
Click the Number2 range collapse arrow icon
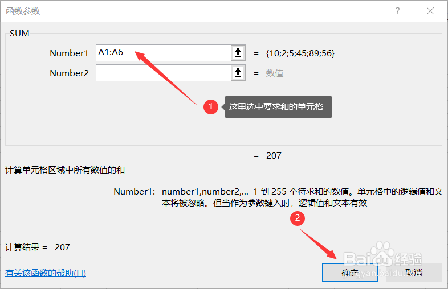click(x=238, y=73)
